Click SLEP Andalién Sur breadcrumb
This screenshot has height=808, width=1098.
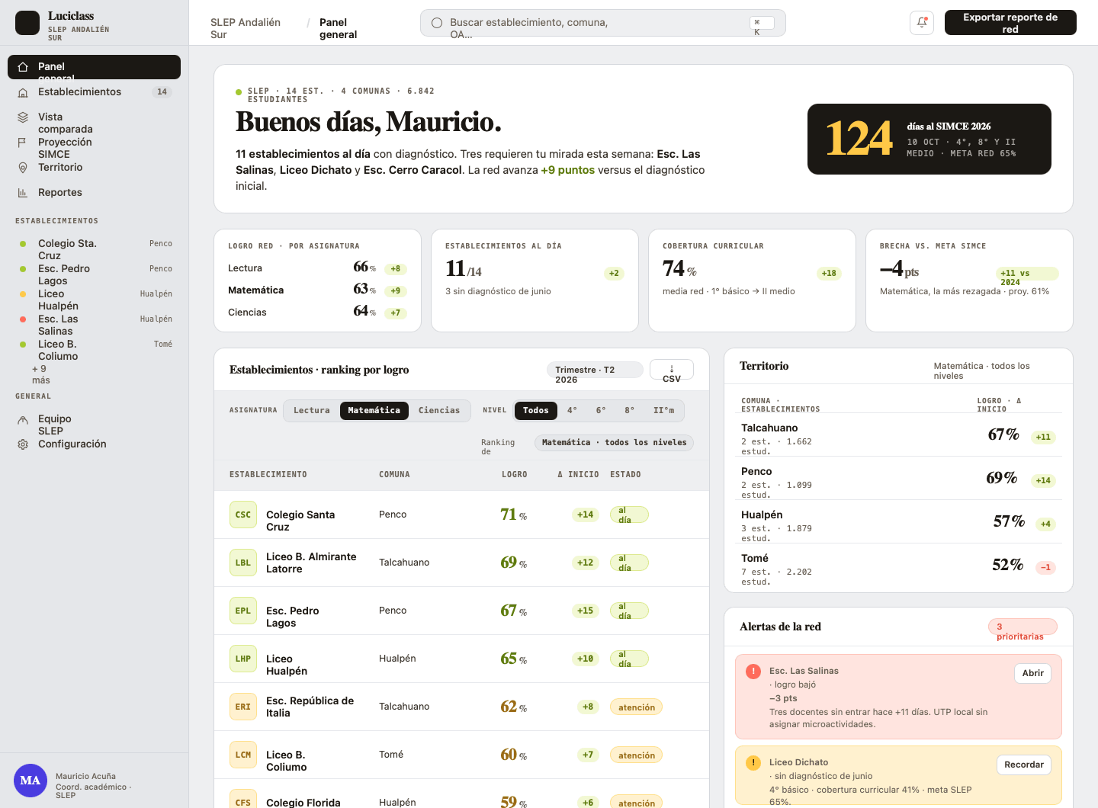(246, 28)
